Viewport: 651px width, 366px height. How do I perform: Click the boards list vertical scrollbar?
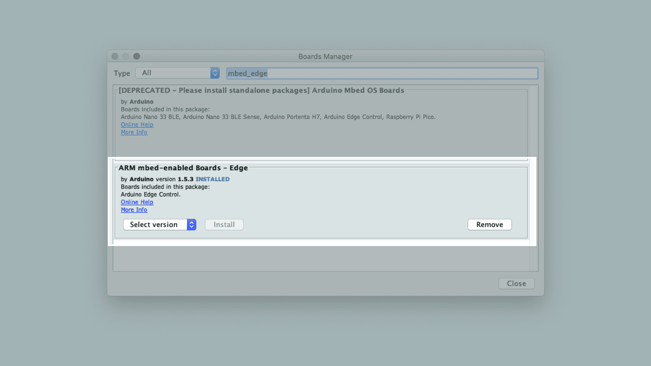tap(534, 178)
